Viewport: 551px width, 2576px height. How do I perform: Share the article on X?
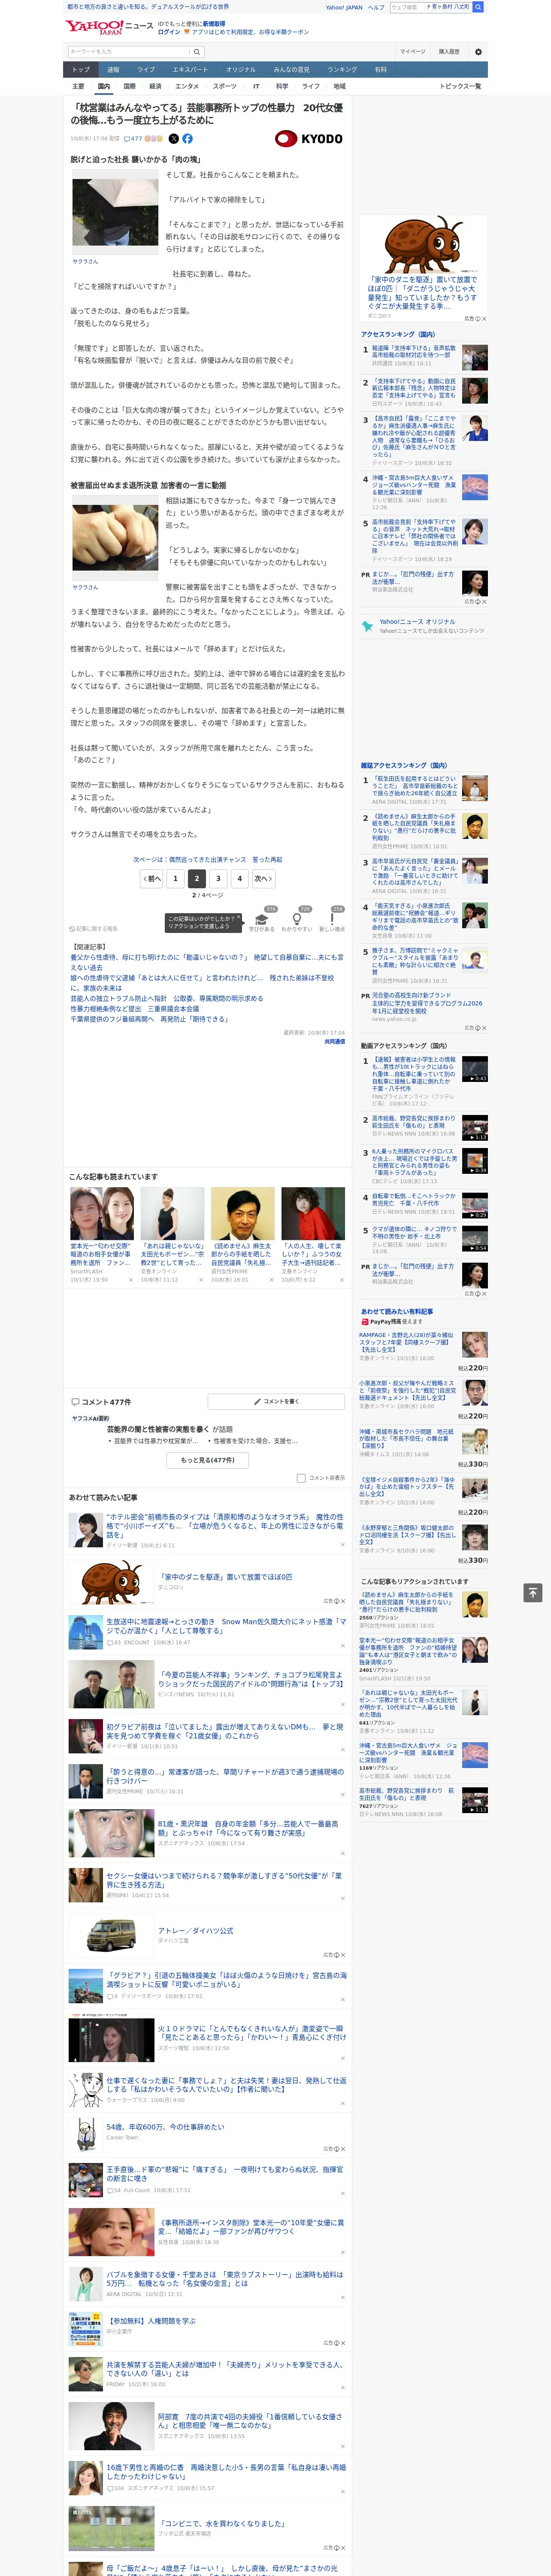point(174,139)
